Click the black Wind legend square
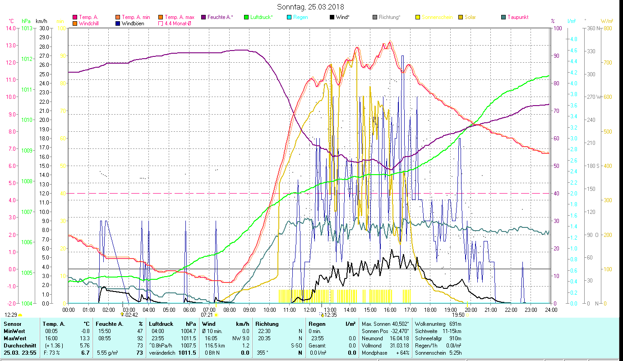The image size is (623, 361). pos(332,17)
